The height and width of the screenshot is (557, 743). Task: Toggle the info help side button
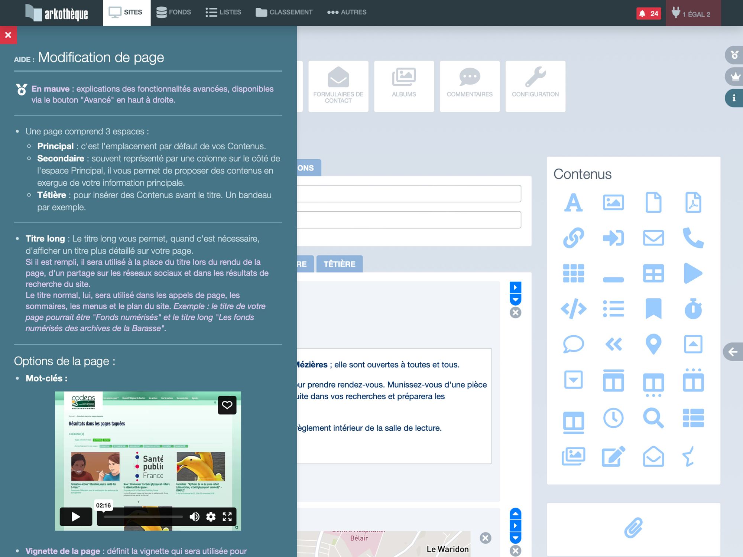[x=734, y=98]
